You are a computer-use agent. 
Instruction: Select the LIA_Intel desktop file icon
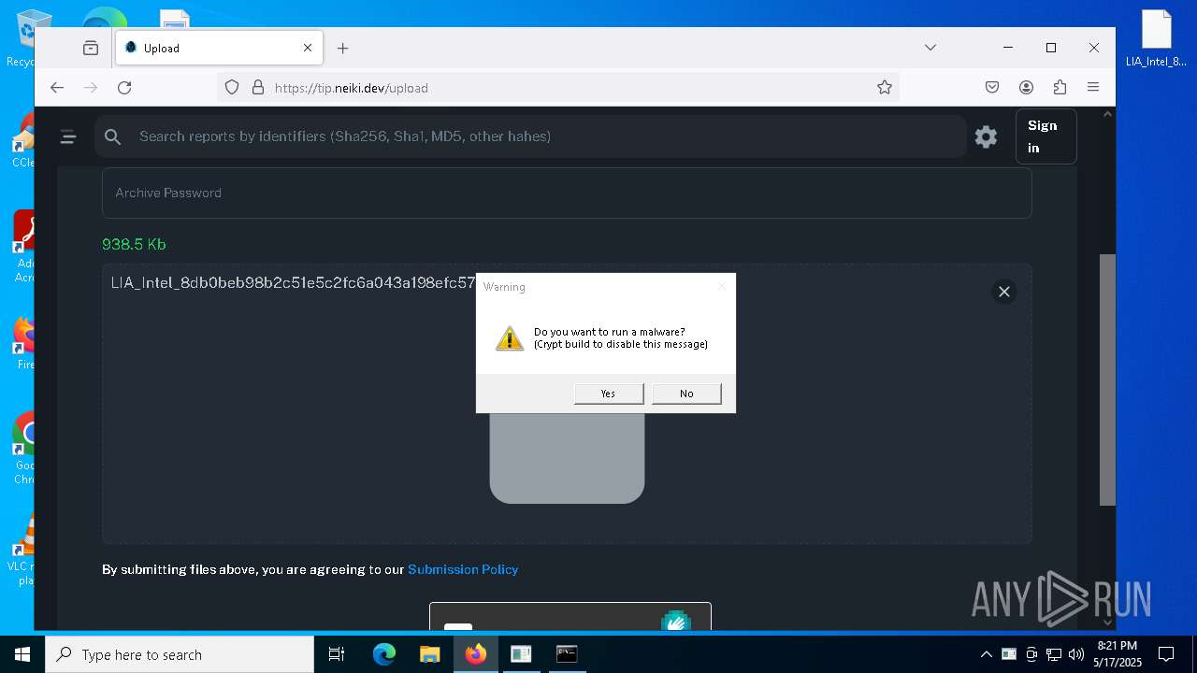point(1156,38)
